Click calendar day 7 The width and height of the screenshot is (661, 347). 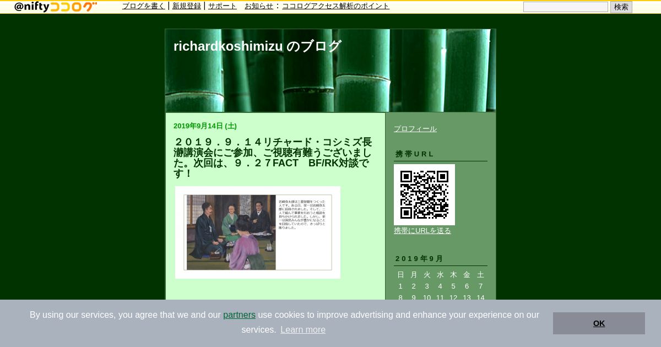point(480,286)
